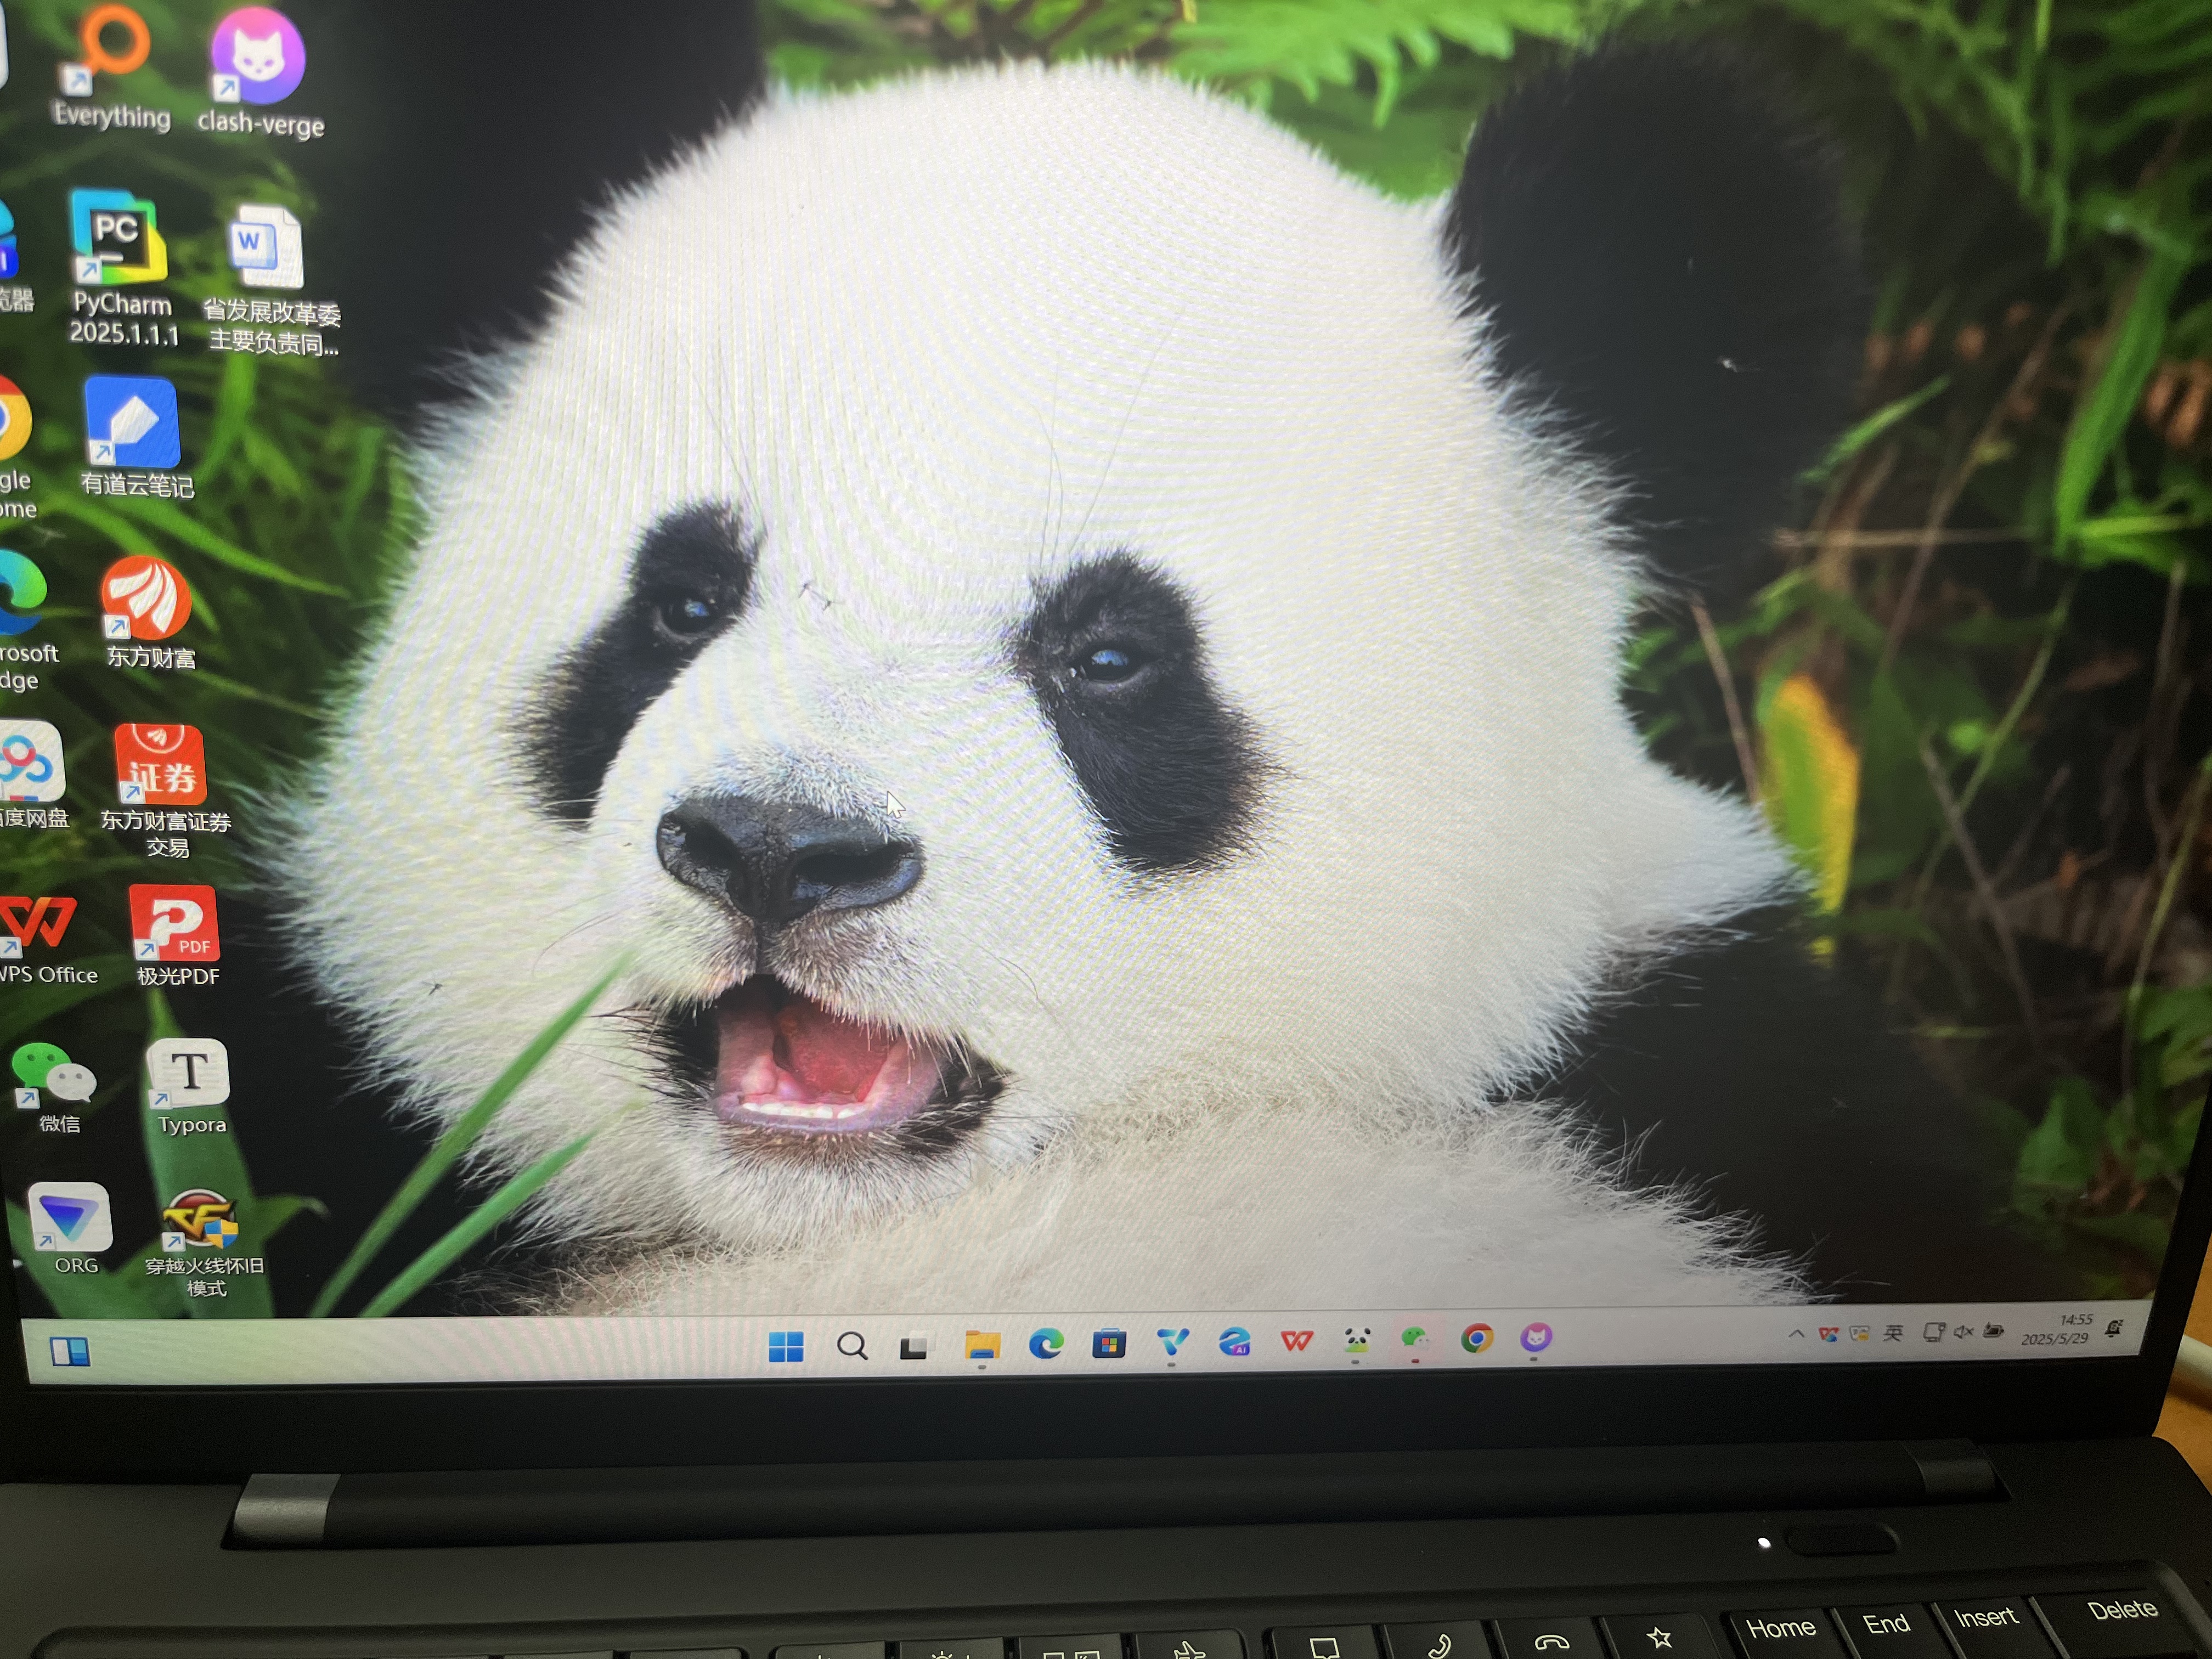Screen dimensions: 2212x1659
Task: Open the 极光PDF desktop shortcut
Action: tap(174, 924)
